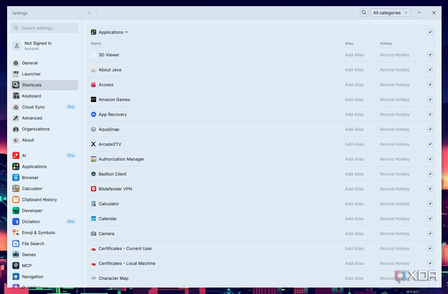Uncheck the Bitdefender VPN checkbox
The width and height of the screenshot is (448, 294).
(430, 189)
